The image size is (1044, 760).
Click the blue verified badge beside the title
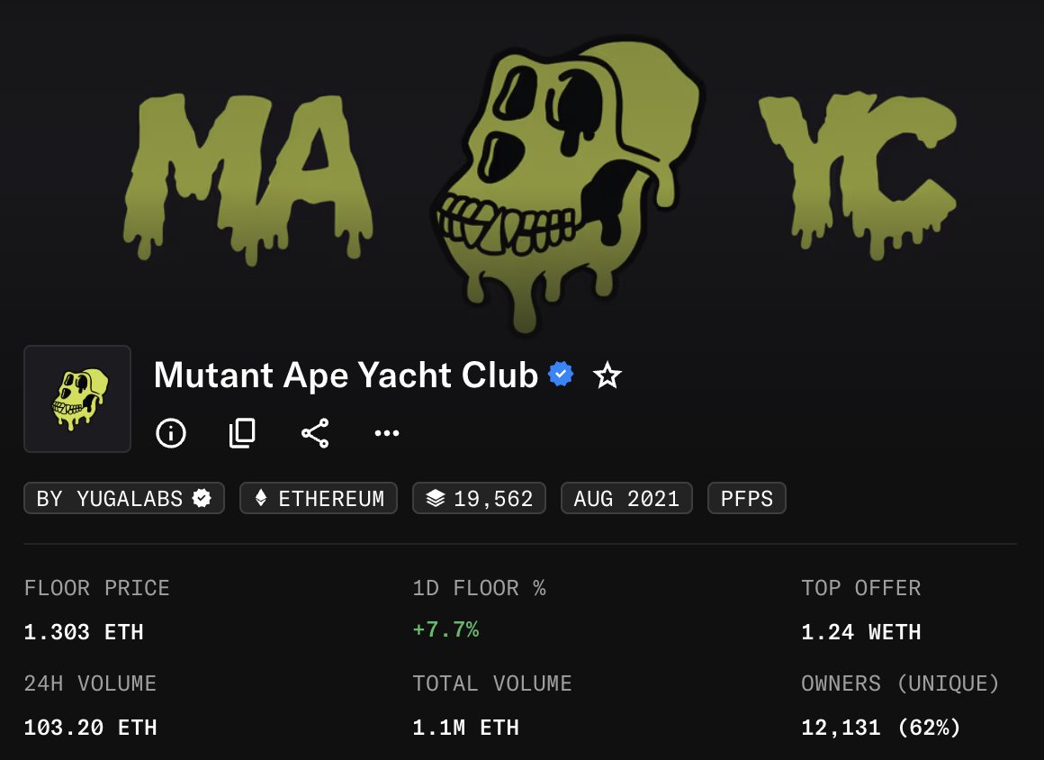pyautogui.click(x=562, y=375)
